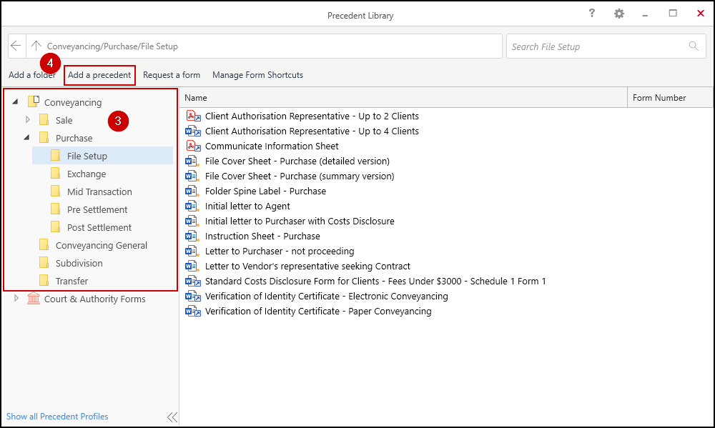Open settings gear icon
Image resolution: width=715 pixels, height=428 pixels.
[619, 14]
